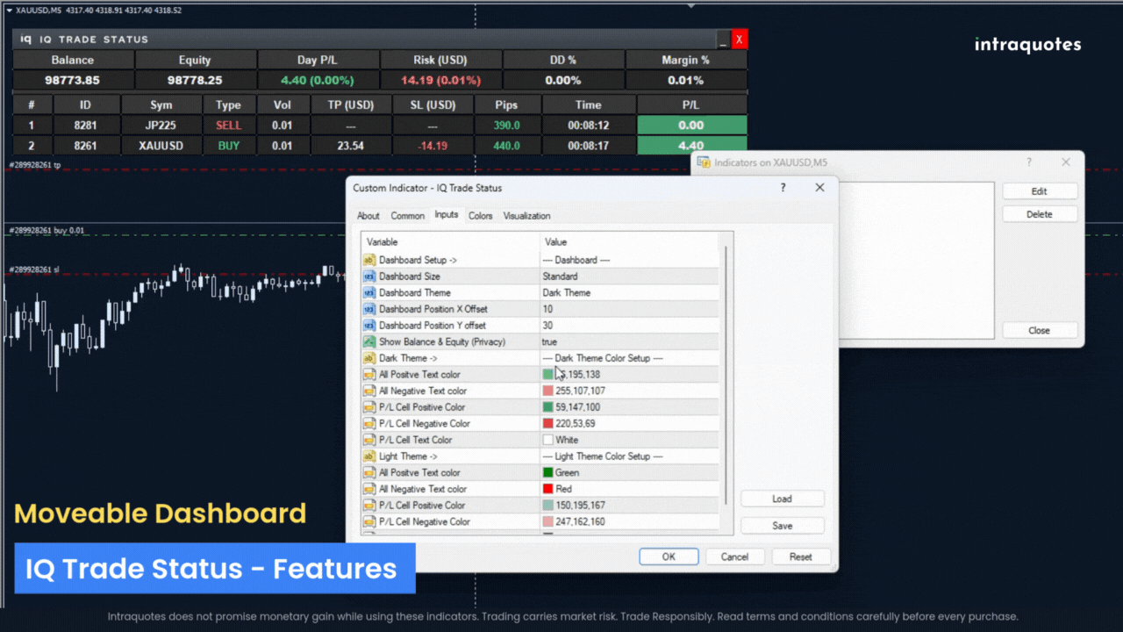Open the Visualization tab
The width and height of the screenshot is (1123, 632).
tap(527, 216)
